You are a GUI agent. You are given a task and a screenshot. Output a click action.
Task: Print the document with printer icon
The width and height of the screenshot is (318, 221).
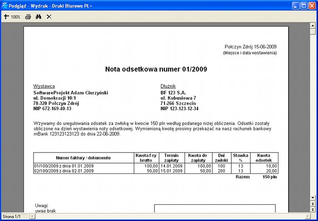pyautogui.click(x=28, y=17)
